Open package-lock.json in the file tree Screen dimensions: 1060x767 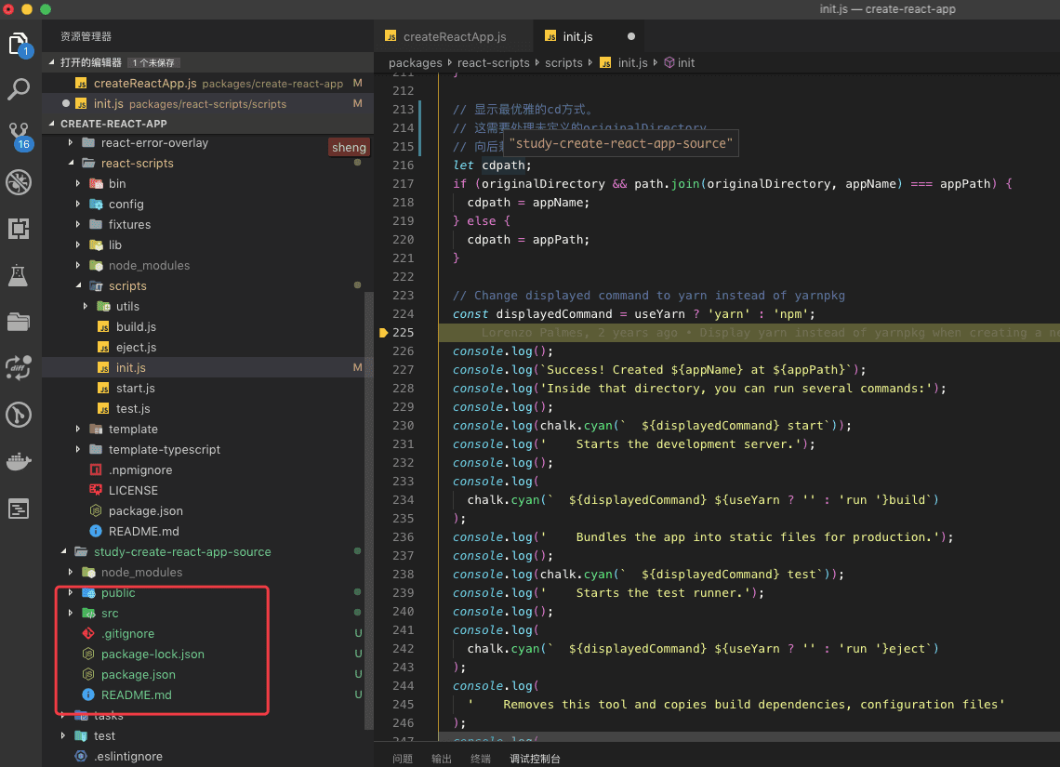(152, 655)
